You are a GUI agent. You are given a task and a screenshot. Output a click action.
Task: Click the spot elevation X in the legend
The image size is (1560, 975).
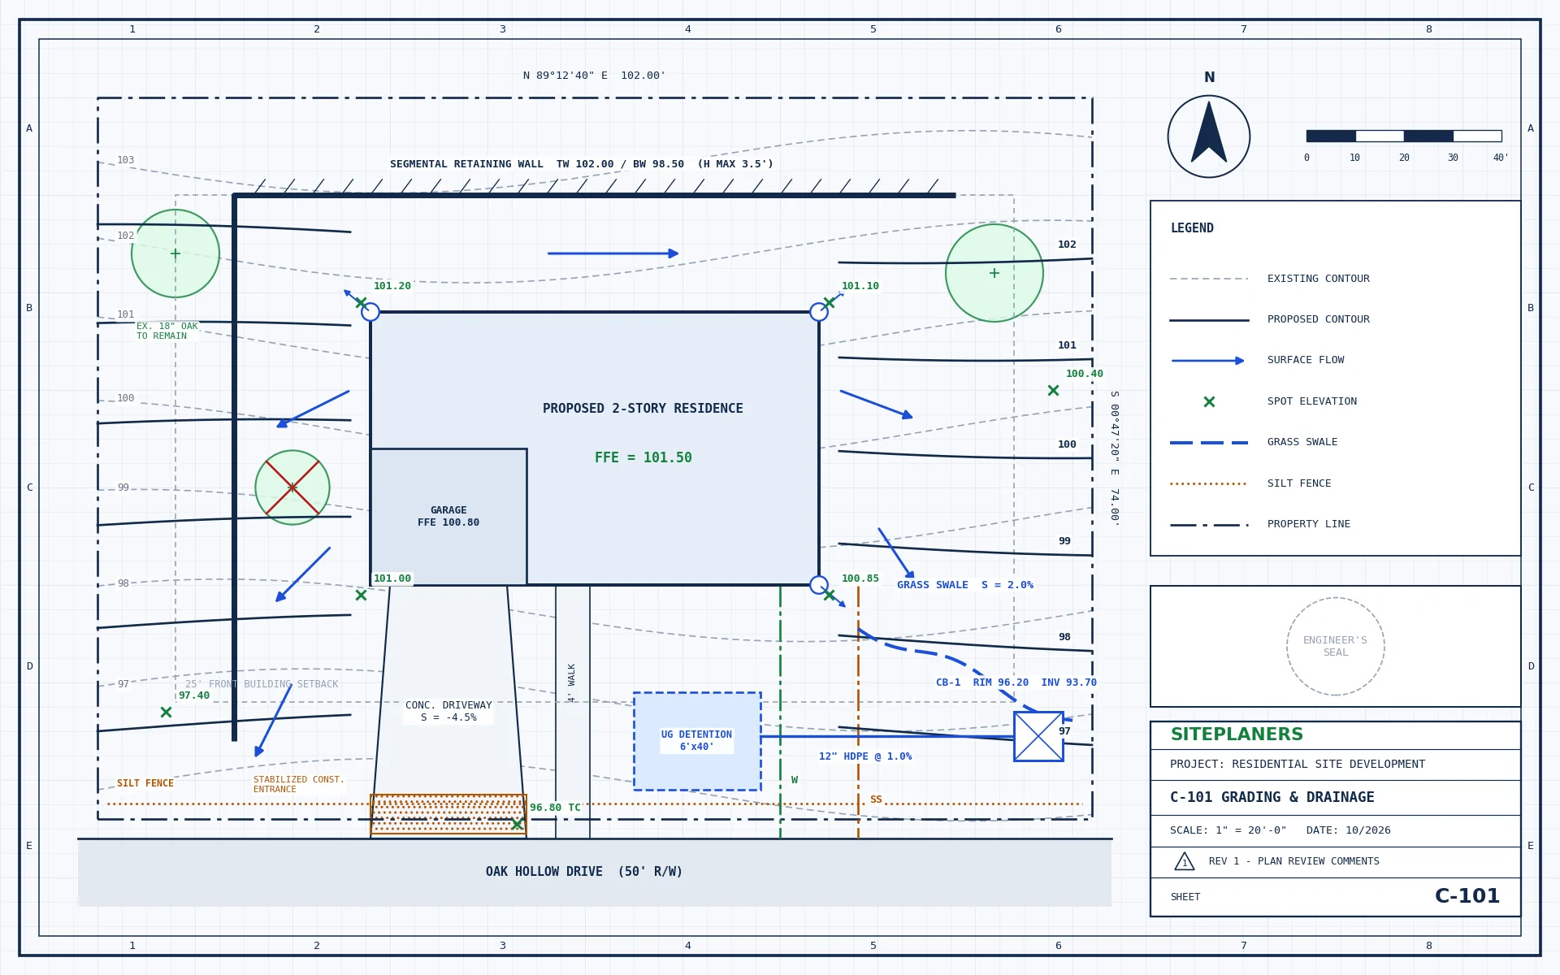[1209, 402]
